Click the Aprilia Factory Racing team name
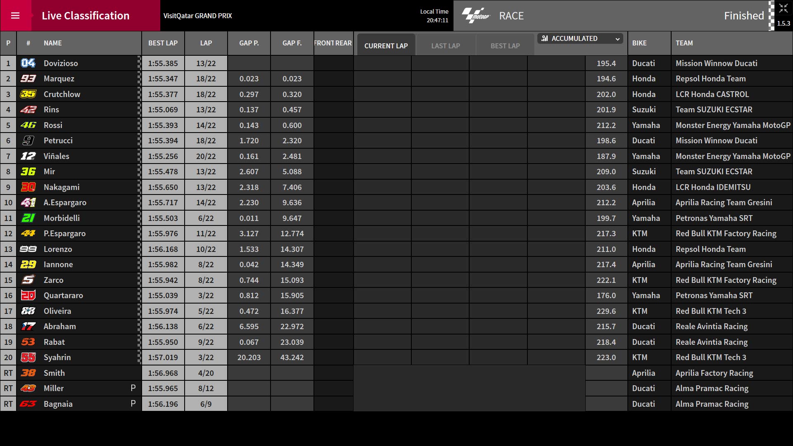Viewport: 793px width, 446px height. tap(714, 373)
